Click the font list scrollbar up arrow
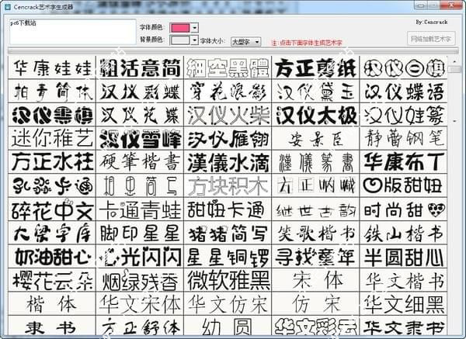This screenshot has height=339, width=466. 454,61
